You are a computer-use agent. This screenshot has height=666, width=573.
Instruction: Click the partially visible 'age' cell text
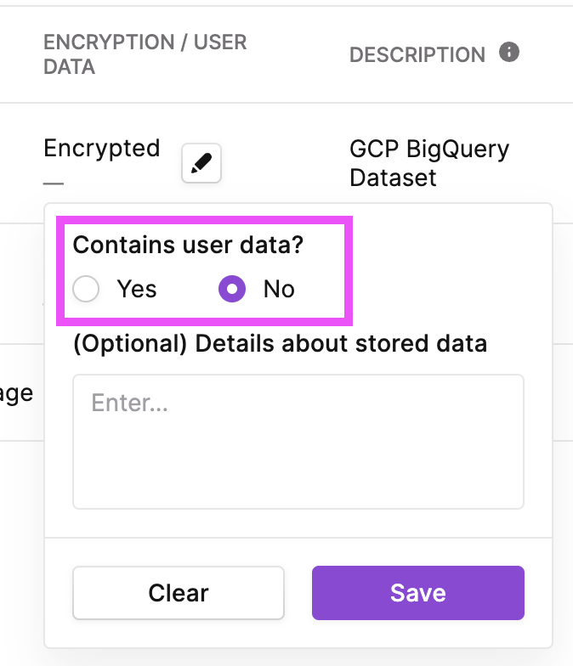click(17, 394)
